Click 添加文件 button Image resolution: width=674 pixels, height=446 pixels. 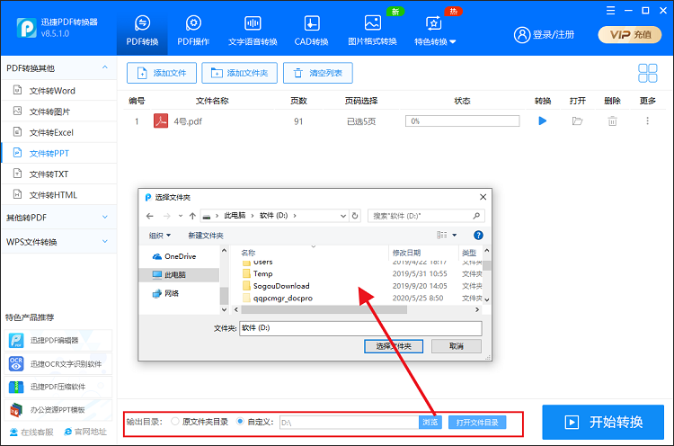click(162, 73)
